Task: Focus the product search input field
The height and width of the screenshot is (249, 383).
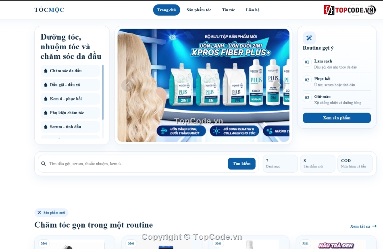Action: click(x=137, y=163)
